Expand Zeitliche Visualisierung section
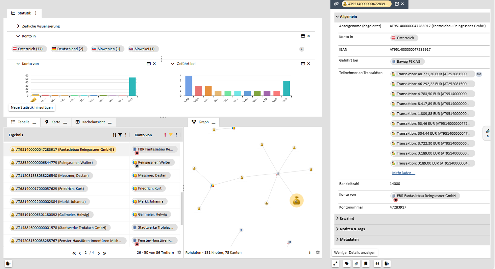This screenshot has width=495, height=269. click(18, 26)
